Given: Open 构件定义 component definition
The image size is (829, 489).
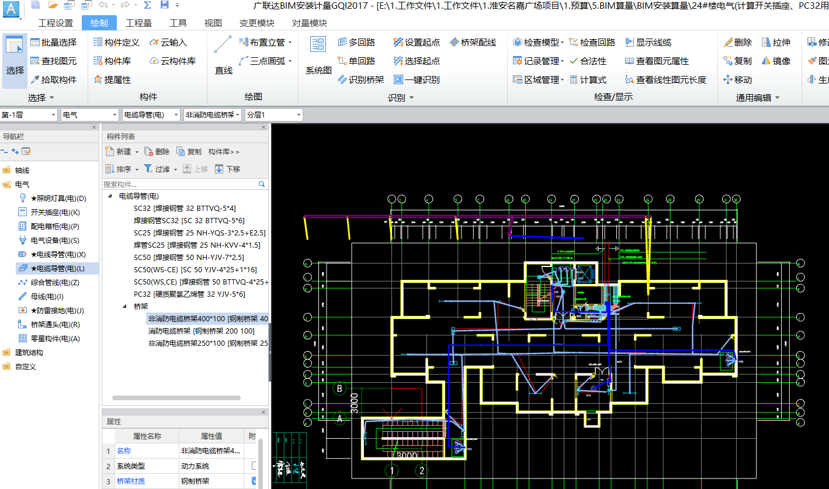Looking at the screenshot, I should pos(116,42).
